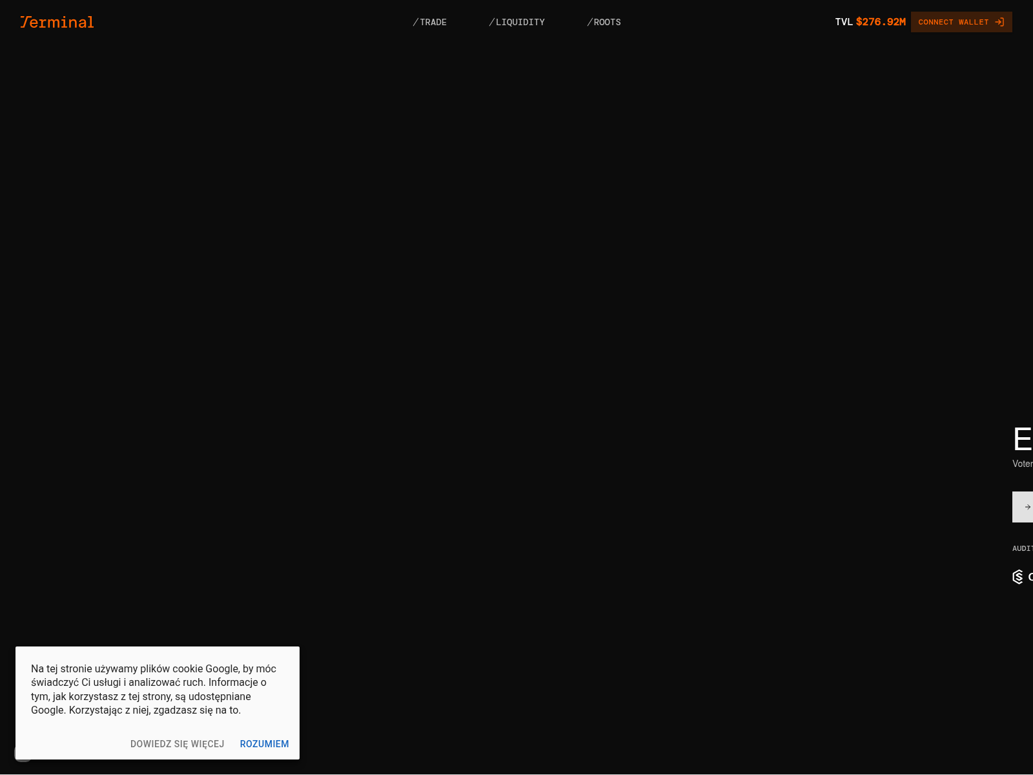Click the arrow button at right edge

click(x=1023, y=507)
